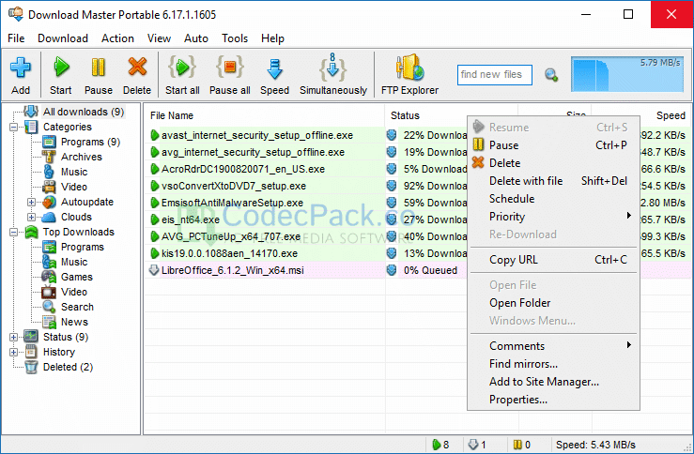Click the search magnifier icon beside find field

(x=551, y=75)
